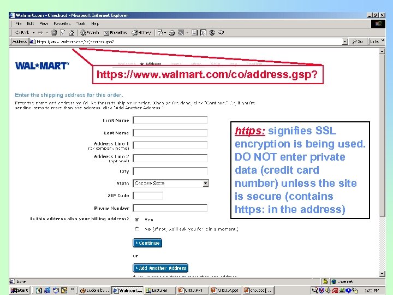Screen dimensions: 393x295
Task: Click the Forward arrow toolbar button
Action: [40, 33]
